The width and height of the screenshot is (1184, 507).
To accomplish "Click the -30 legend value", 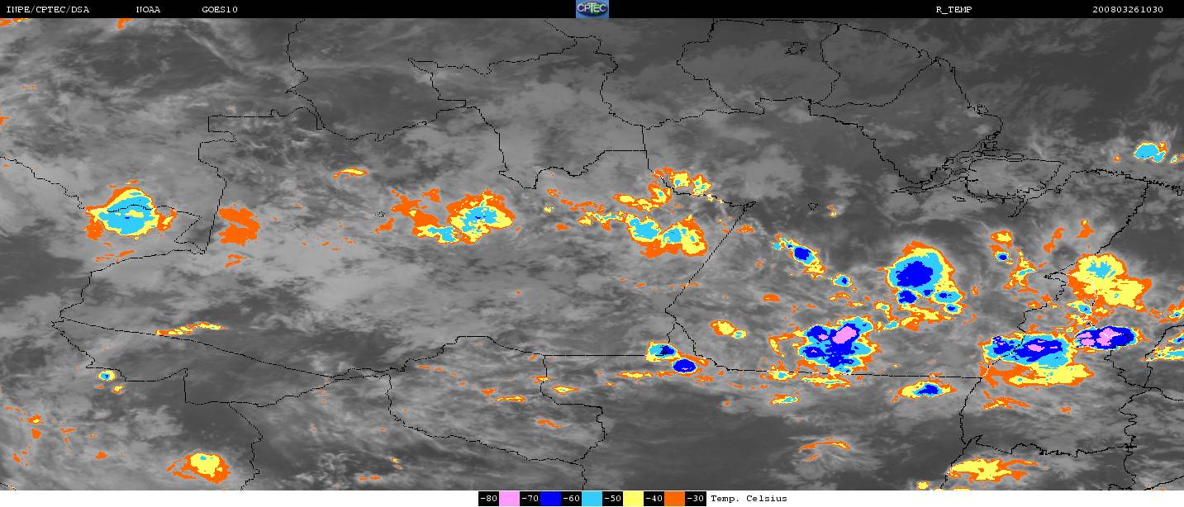I will (695, 498).
